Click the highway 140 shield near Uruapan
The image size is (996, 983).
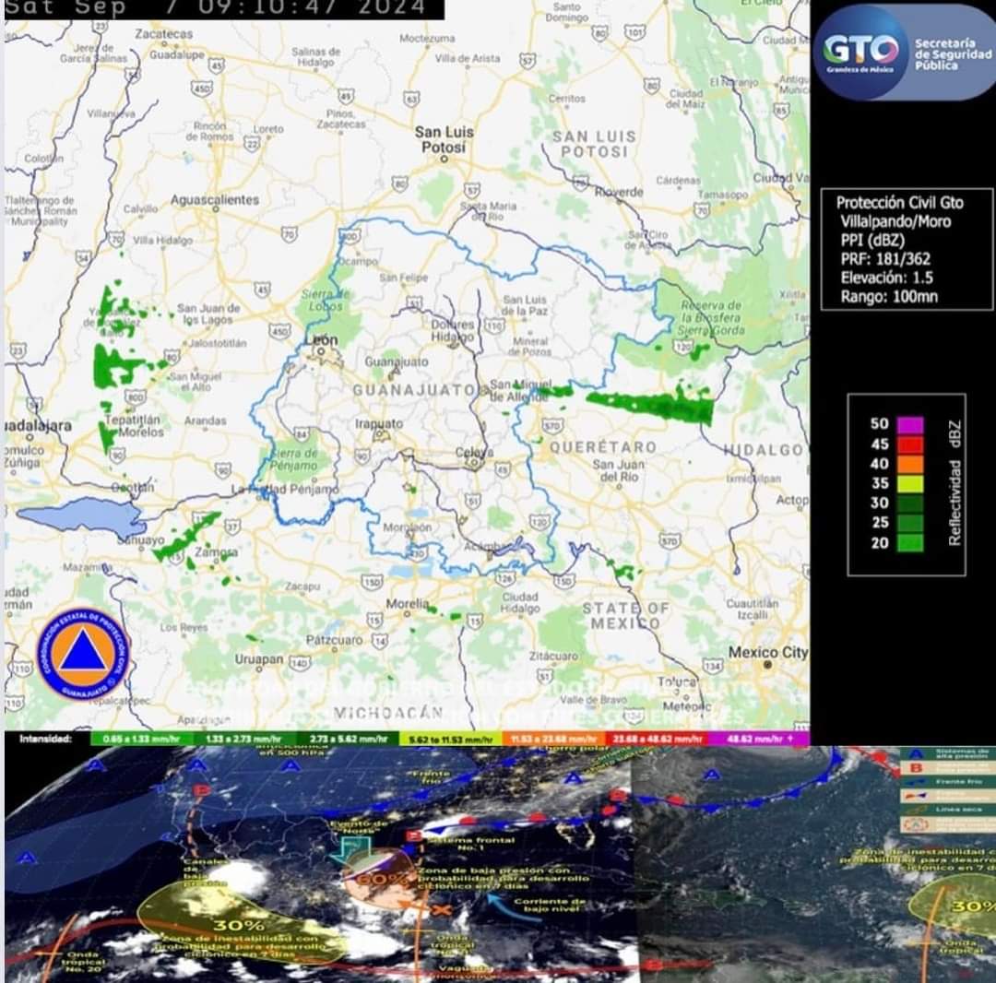coord(299,663)
